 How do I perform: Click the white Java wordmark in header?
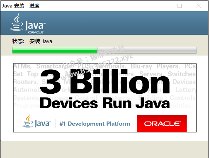tap(35, 25)
